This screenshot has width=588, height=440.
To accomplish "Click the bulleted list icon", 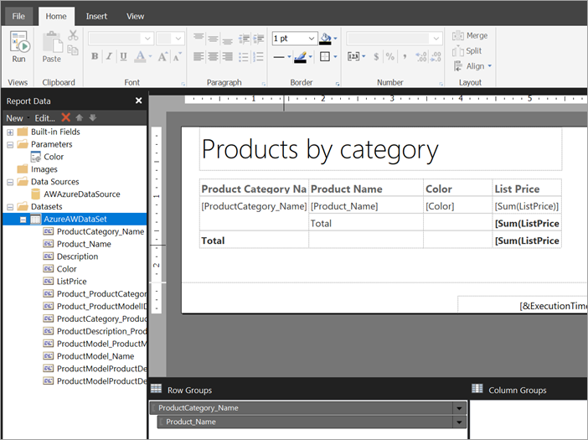I will pos(244,57).
